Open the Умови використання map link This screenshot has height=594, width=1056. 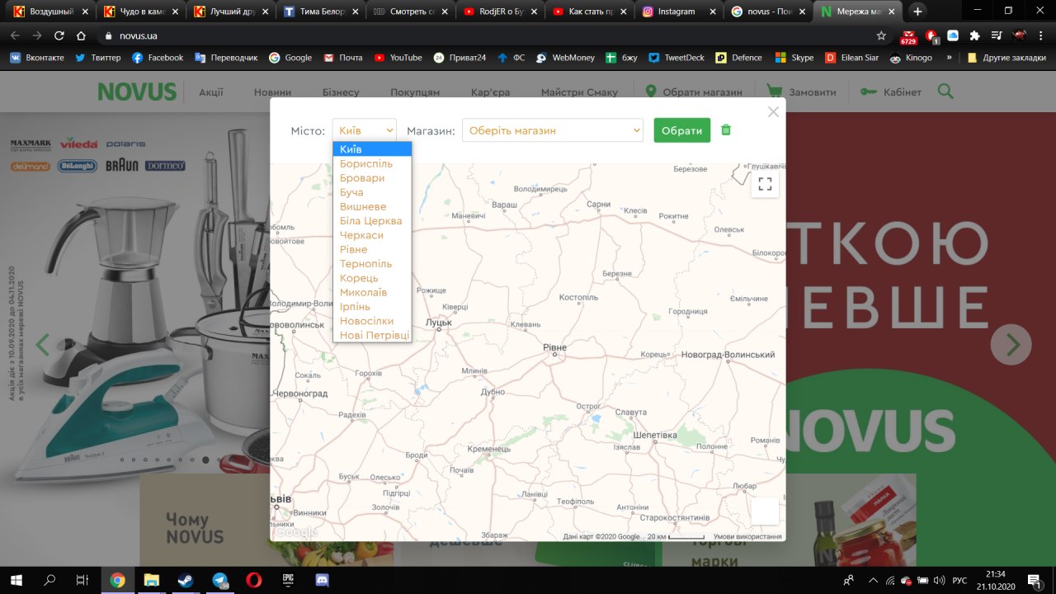click(x=747, y=536)
